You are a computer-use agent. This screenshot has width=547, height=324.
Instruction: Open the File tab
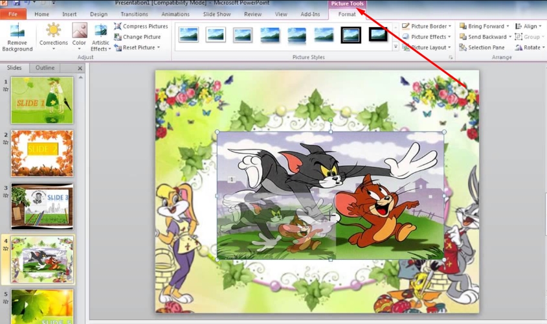(x=13, y=14)
